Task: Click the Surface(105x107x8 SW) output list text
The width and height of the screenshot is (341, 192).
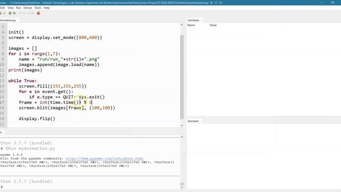Action: point(87,164)
